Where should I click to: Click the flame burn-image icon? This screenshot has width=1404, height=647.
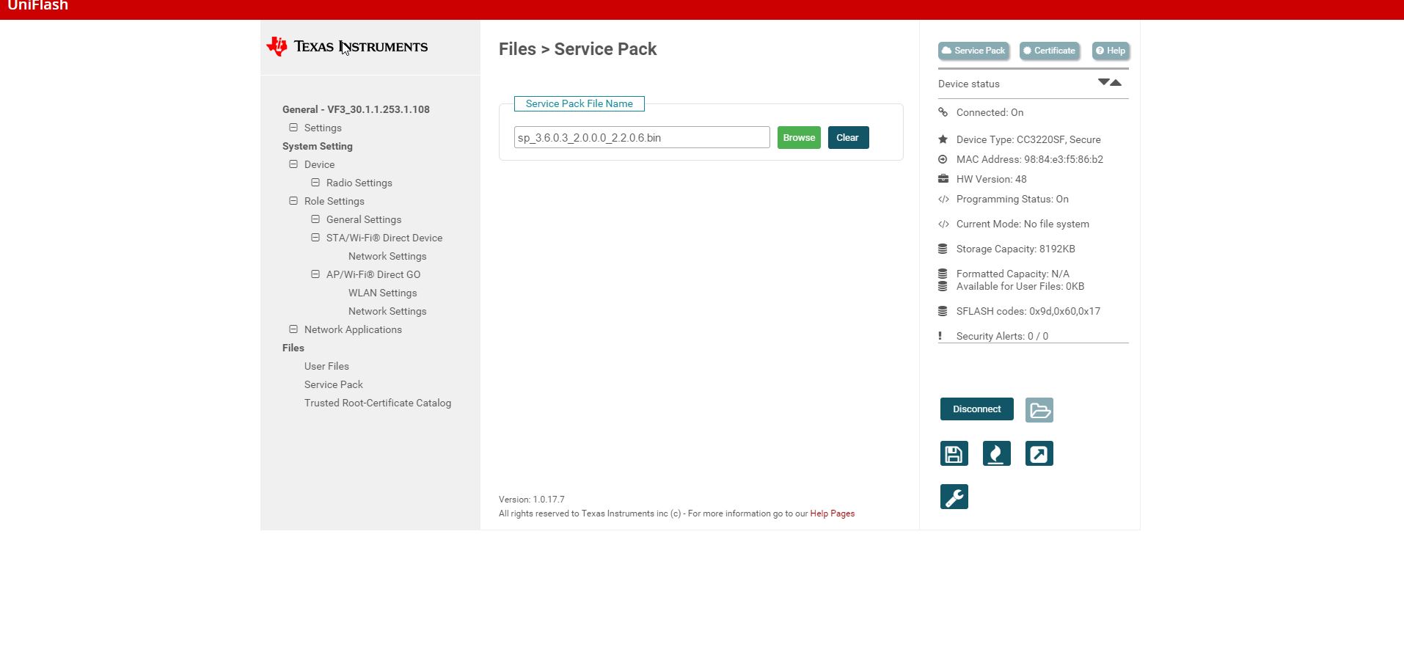tap(996, 453)
